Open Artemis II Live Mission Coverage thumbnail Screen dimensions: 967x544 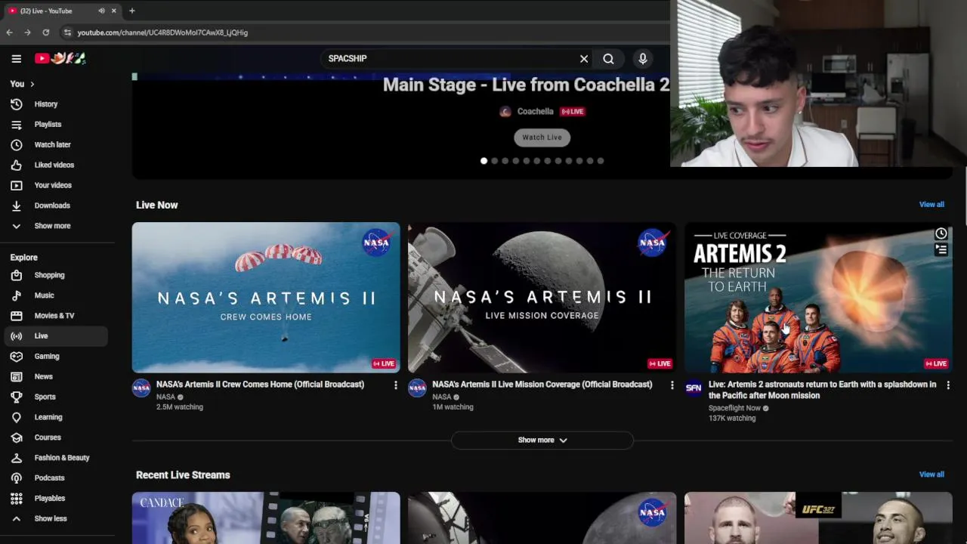(542, 298)
